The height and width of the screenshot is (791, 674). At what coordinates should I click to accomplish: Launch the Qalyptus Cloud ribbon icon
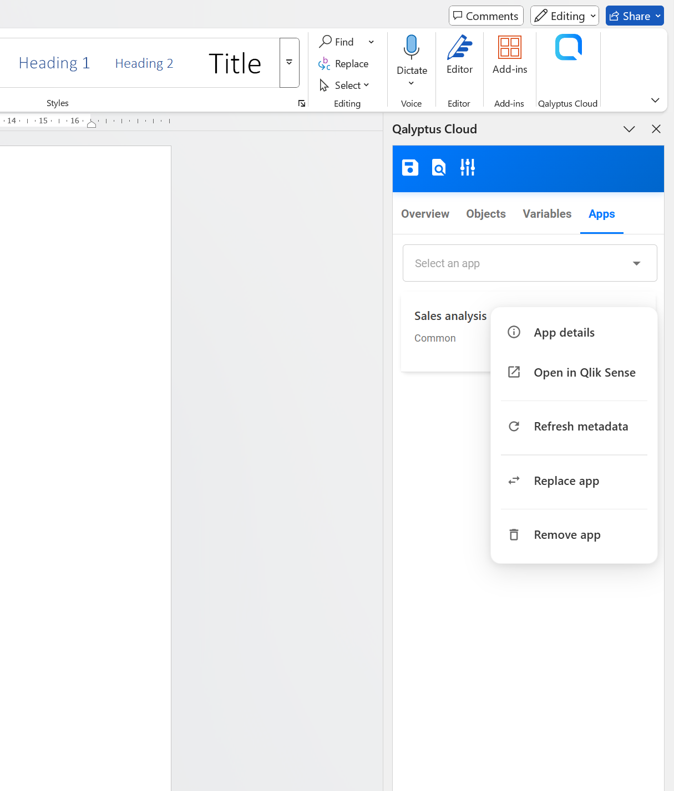(568, 48)
